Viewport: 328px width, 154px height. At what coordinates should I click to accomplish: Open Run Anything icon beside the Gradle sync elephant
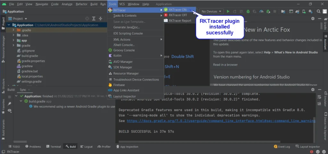(291, 12)
